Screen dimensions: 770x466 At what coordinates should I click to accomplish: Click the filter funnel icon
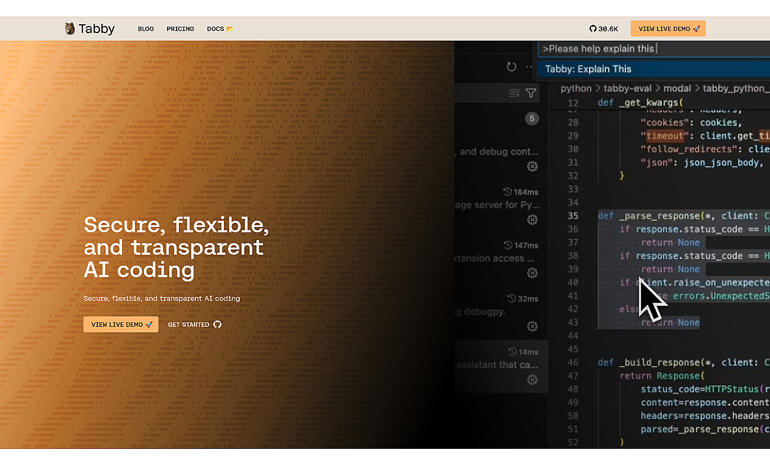531,93
